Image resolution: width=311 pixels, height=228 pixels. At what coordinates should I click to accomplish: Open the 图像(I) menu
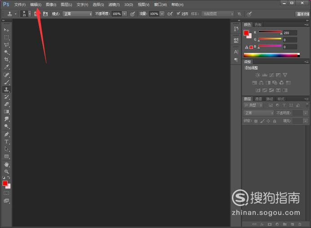click(51, 4)
